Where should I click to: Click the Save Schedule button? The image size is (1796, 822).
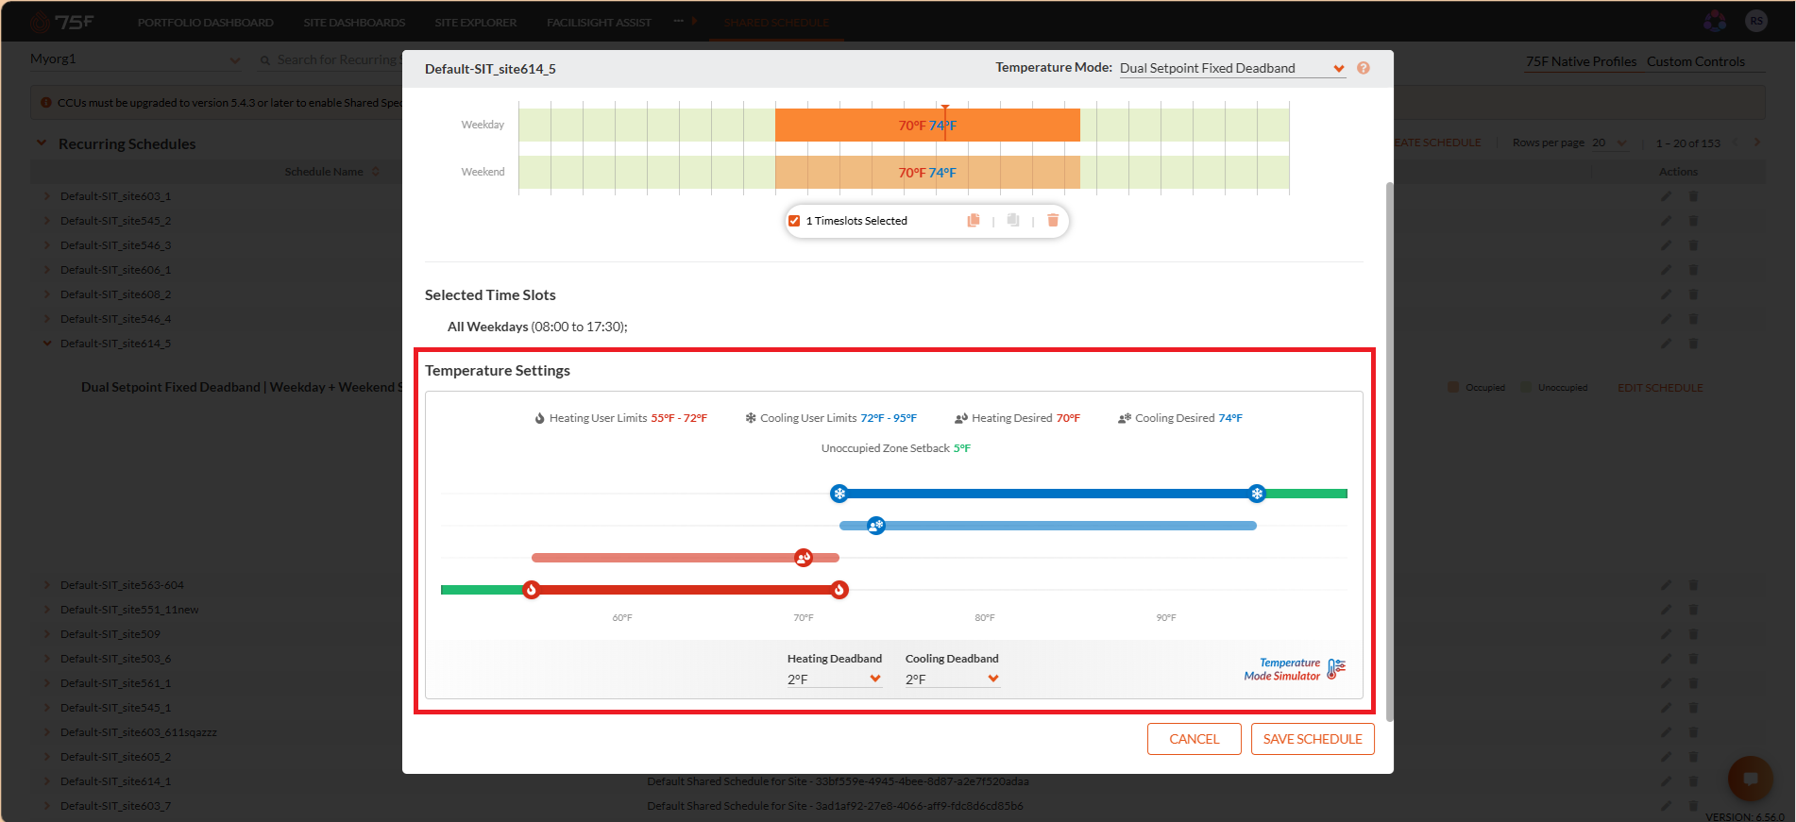1313,739
